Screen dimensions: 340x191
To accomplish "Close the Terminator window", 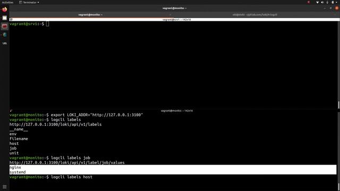I will click(337, 8).
